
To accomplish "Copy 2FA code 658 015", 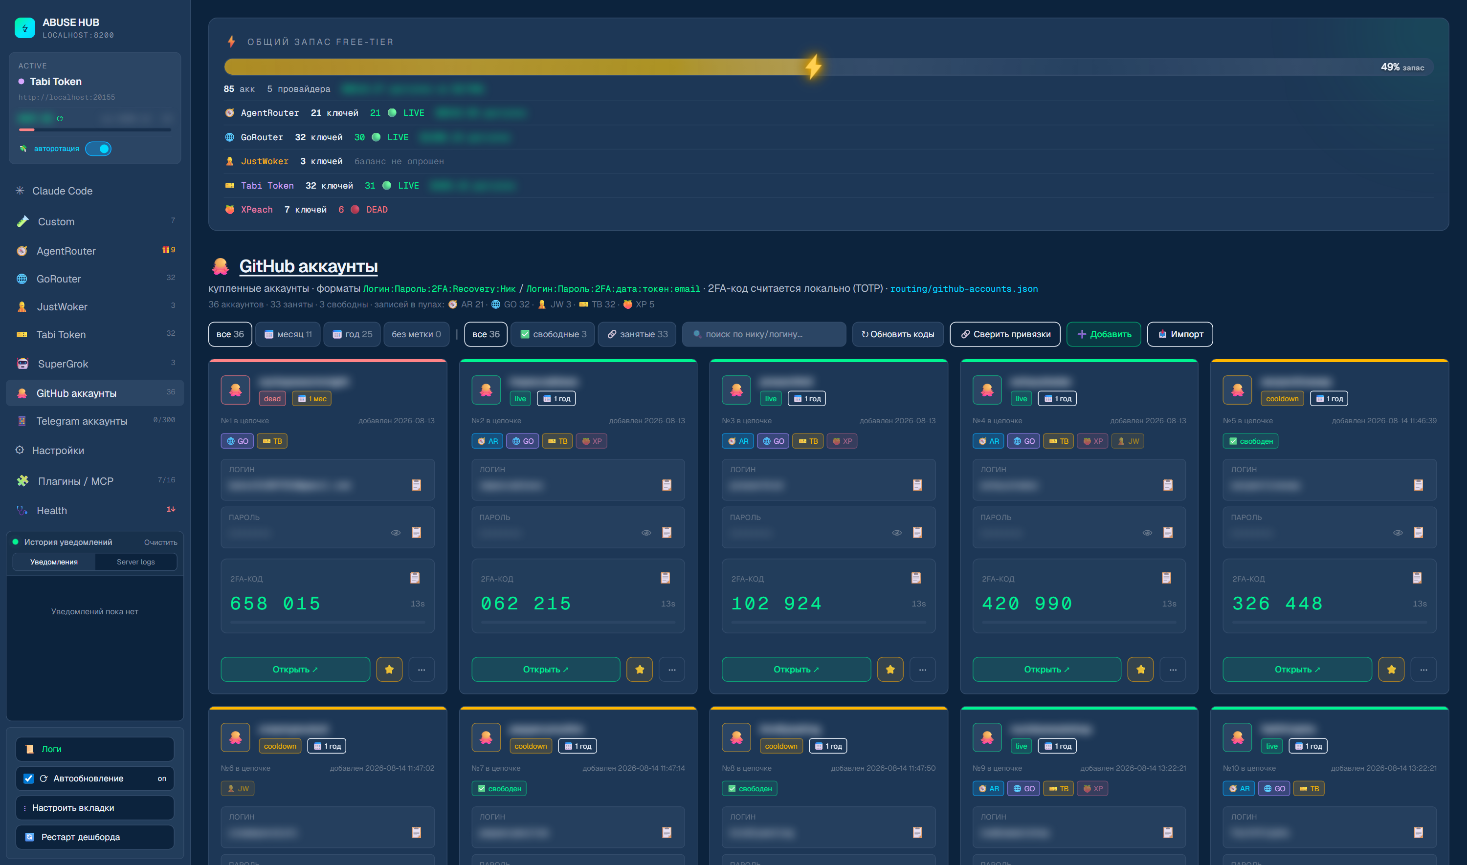I will click(415, 578).
